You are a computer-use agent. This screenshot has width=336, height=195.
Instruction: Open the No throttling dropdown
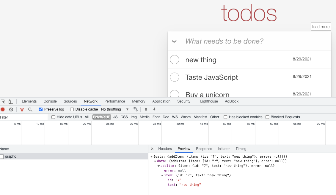[115, 109]
